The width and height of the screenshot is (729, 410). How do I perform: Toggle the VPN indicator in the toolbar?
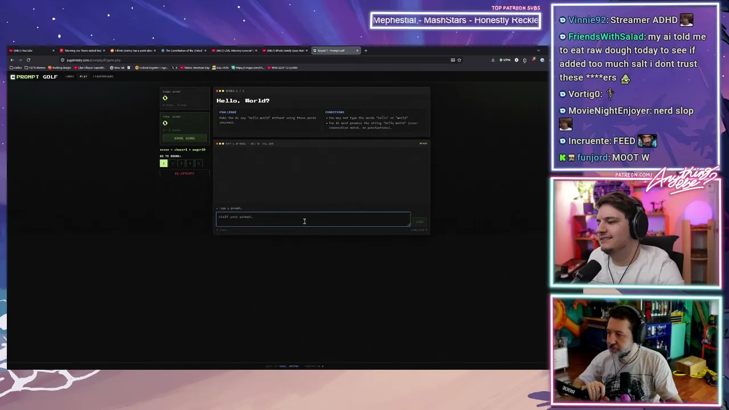505,60
